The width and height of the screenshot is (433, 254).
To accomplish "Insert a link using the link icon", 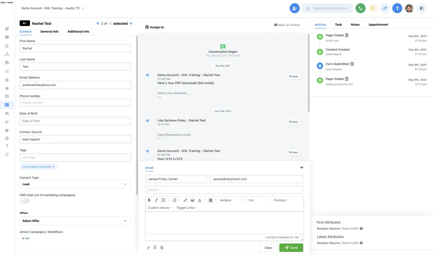I will 185,200.
